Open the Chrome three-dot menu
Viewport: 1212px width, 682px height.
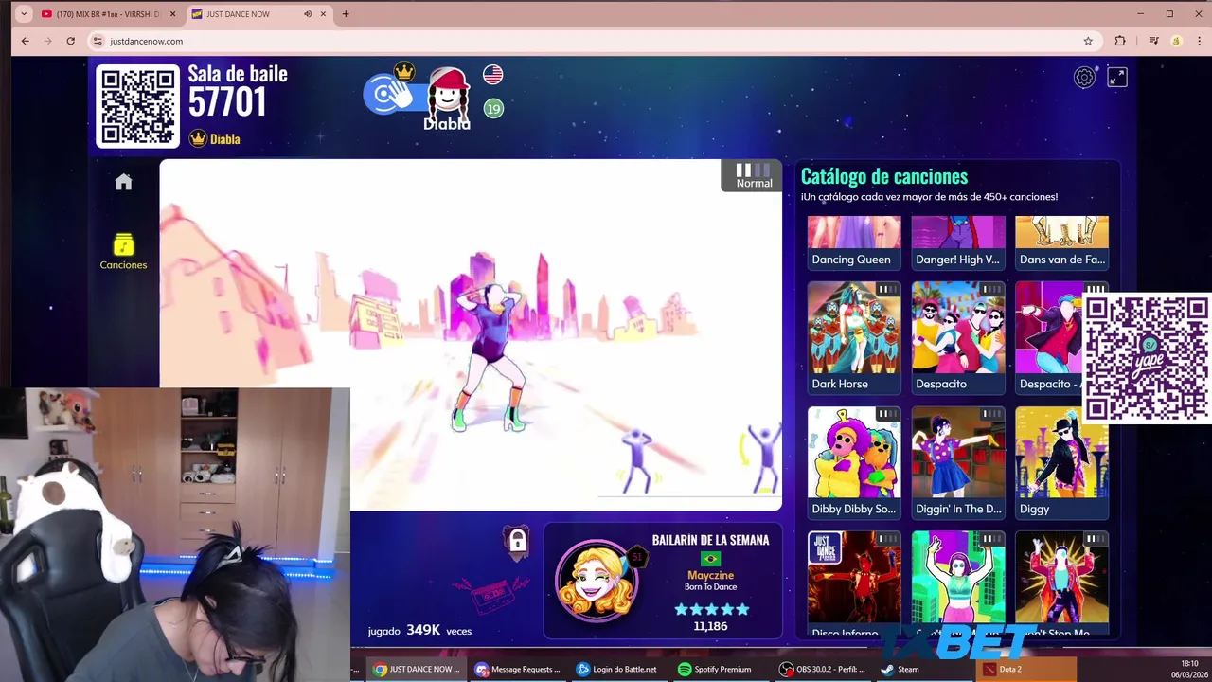(x=1199, y=41)
